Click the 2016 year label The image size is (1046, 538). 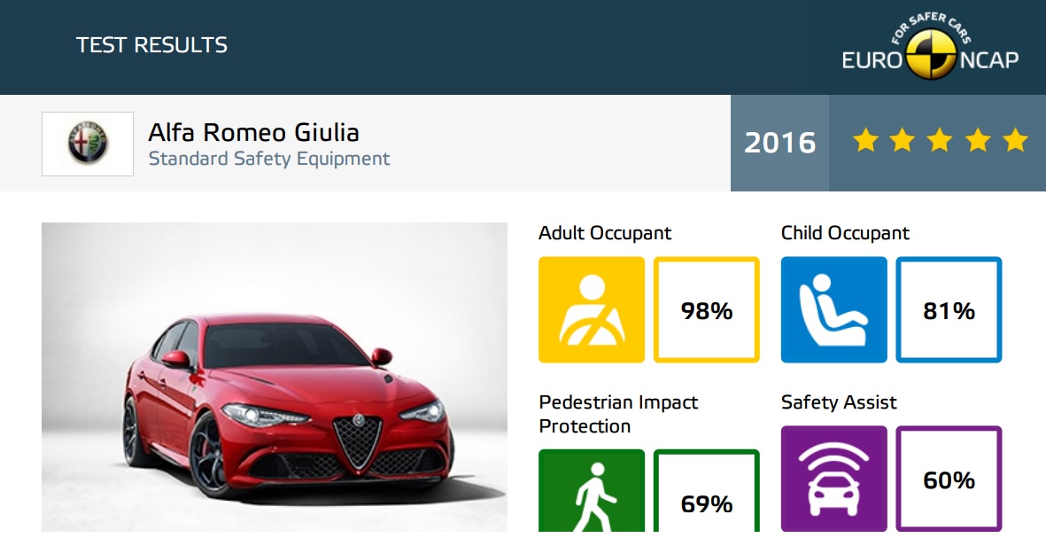click(x=779, y=142)
